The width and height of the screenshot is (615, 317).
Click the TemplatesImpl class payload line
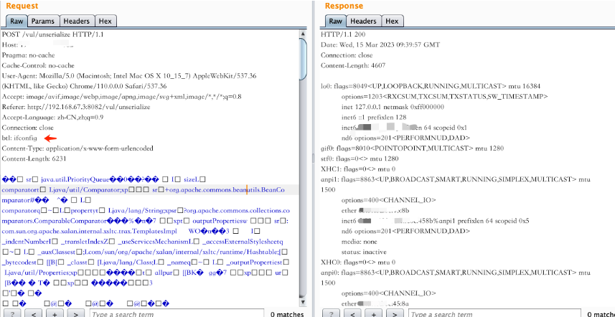[90, 231]
